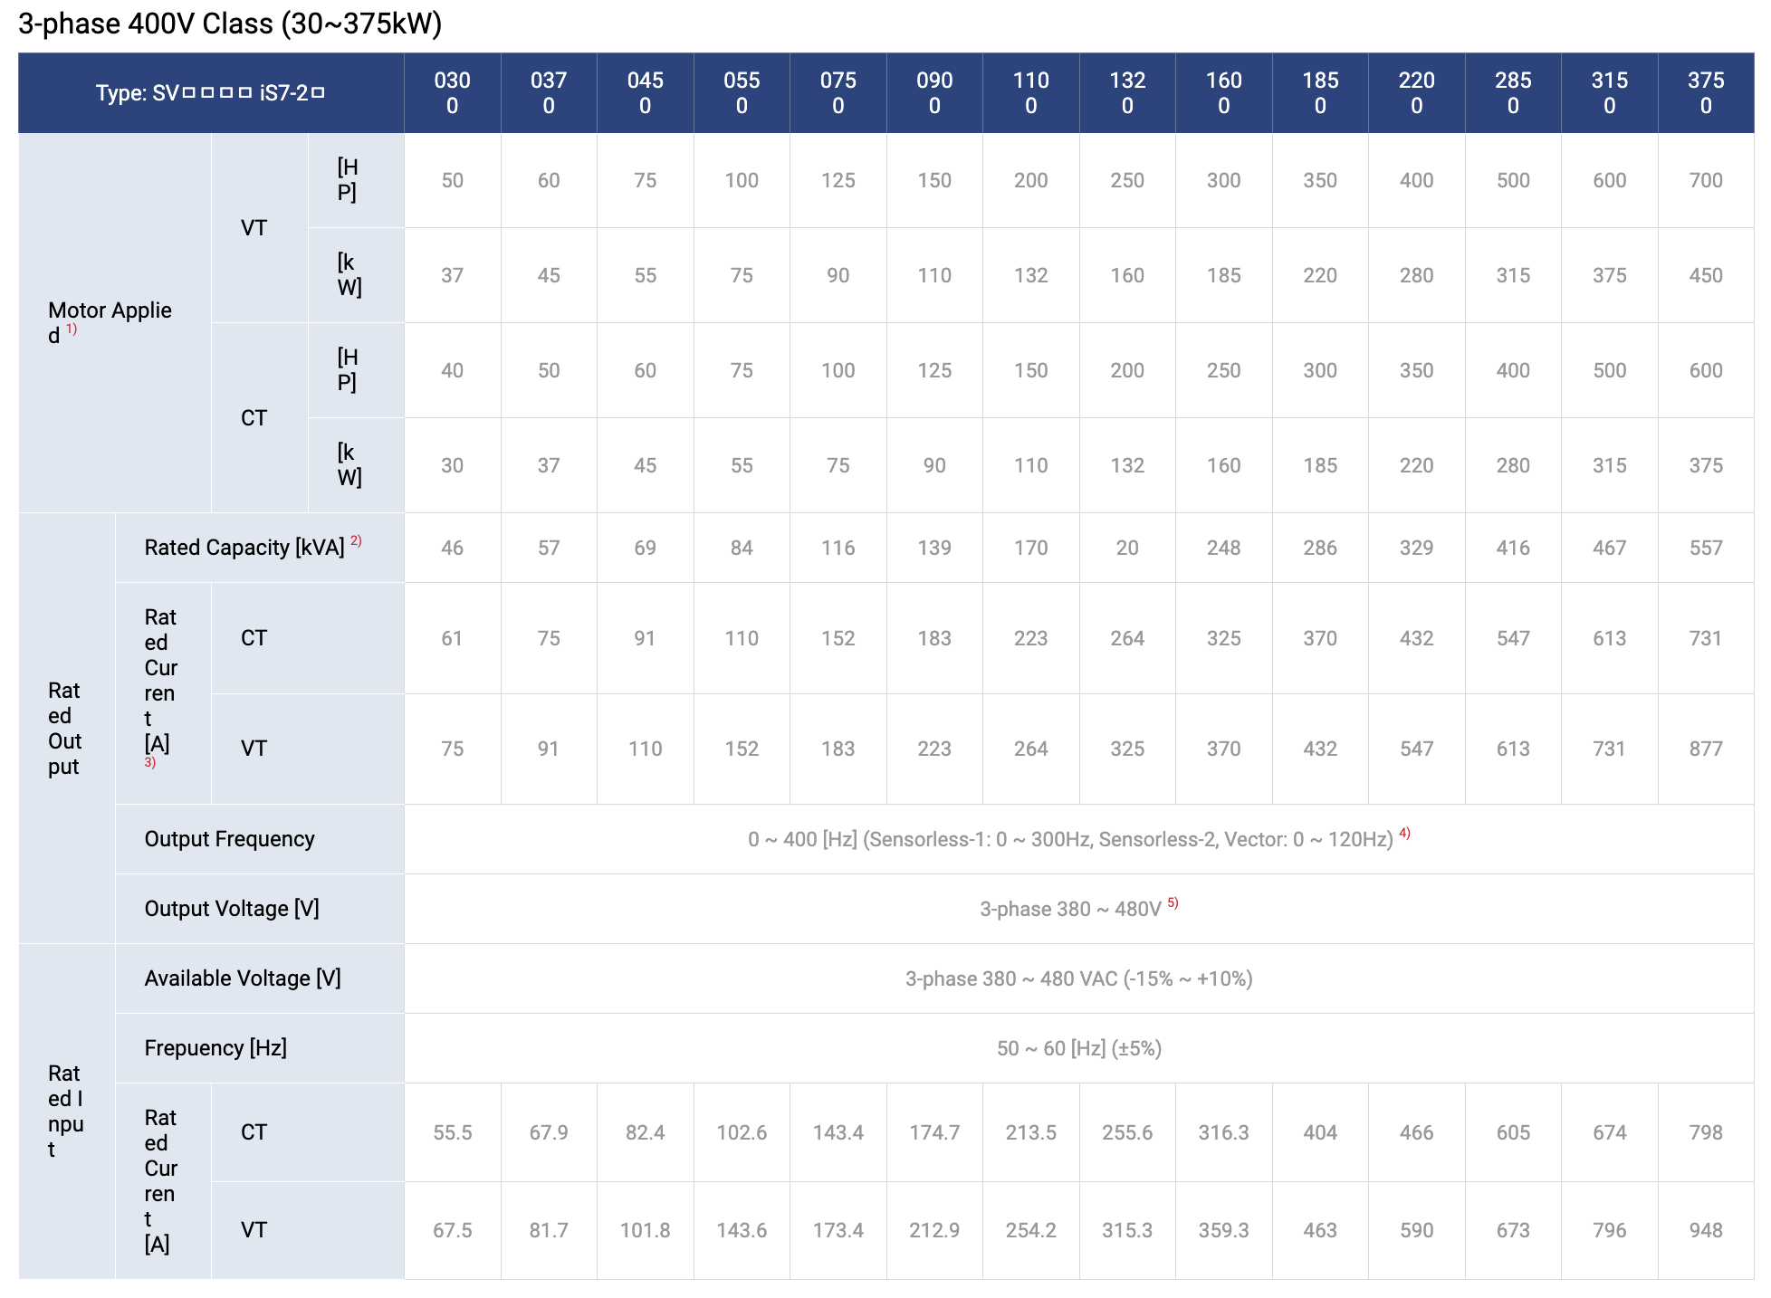Click the rated capacity value '248'
This screenshot has width=1771, height=1298.
click(1224, 548)
